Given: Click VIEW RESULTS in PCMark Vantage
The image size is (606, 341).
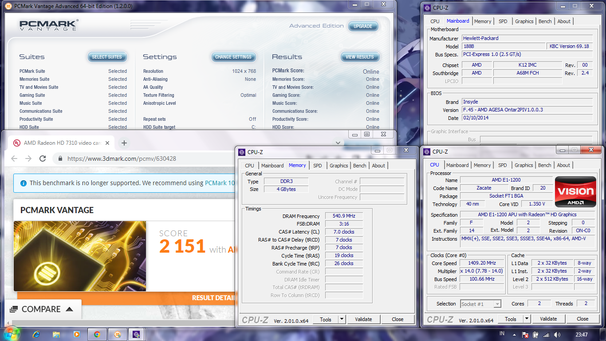Looking at the screenshot, I should (360, 57).
